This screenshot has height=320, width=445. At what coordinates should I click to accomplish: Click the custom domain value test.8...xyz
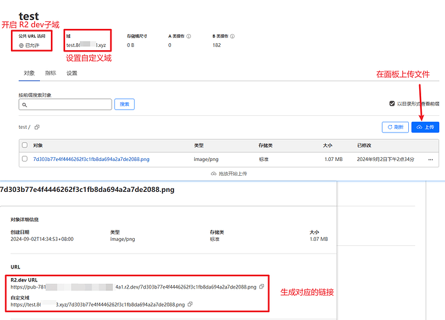pos(86,45)
